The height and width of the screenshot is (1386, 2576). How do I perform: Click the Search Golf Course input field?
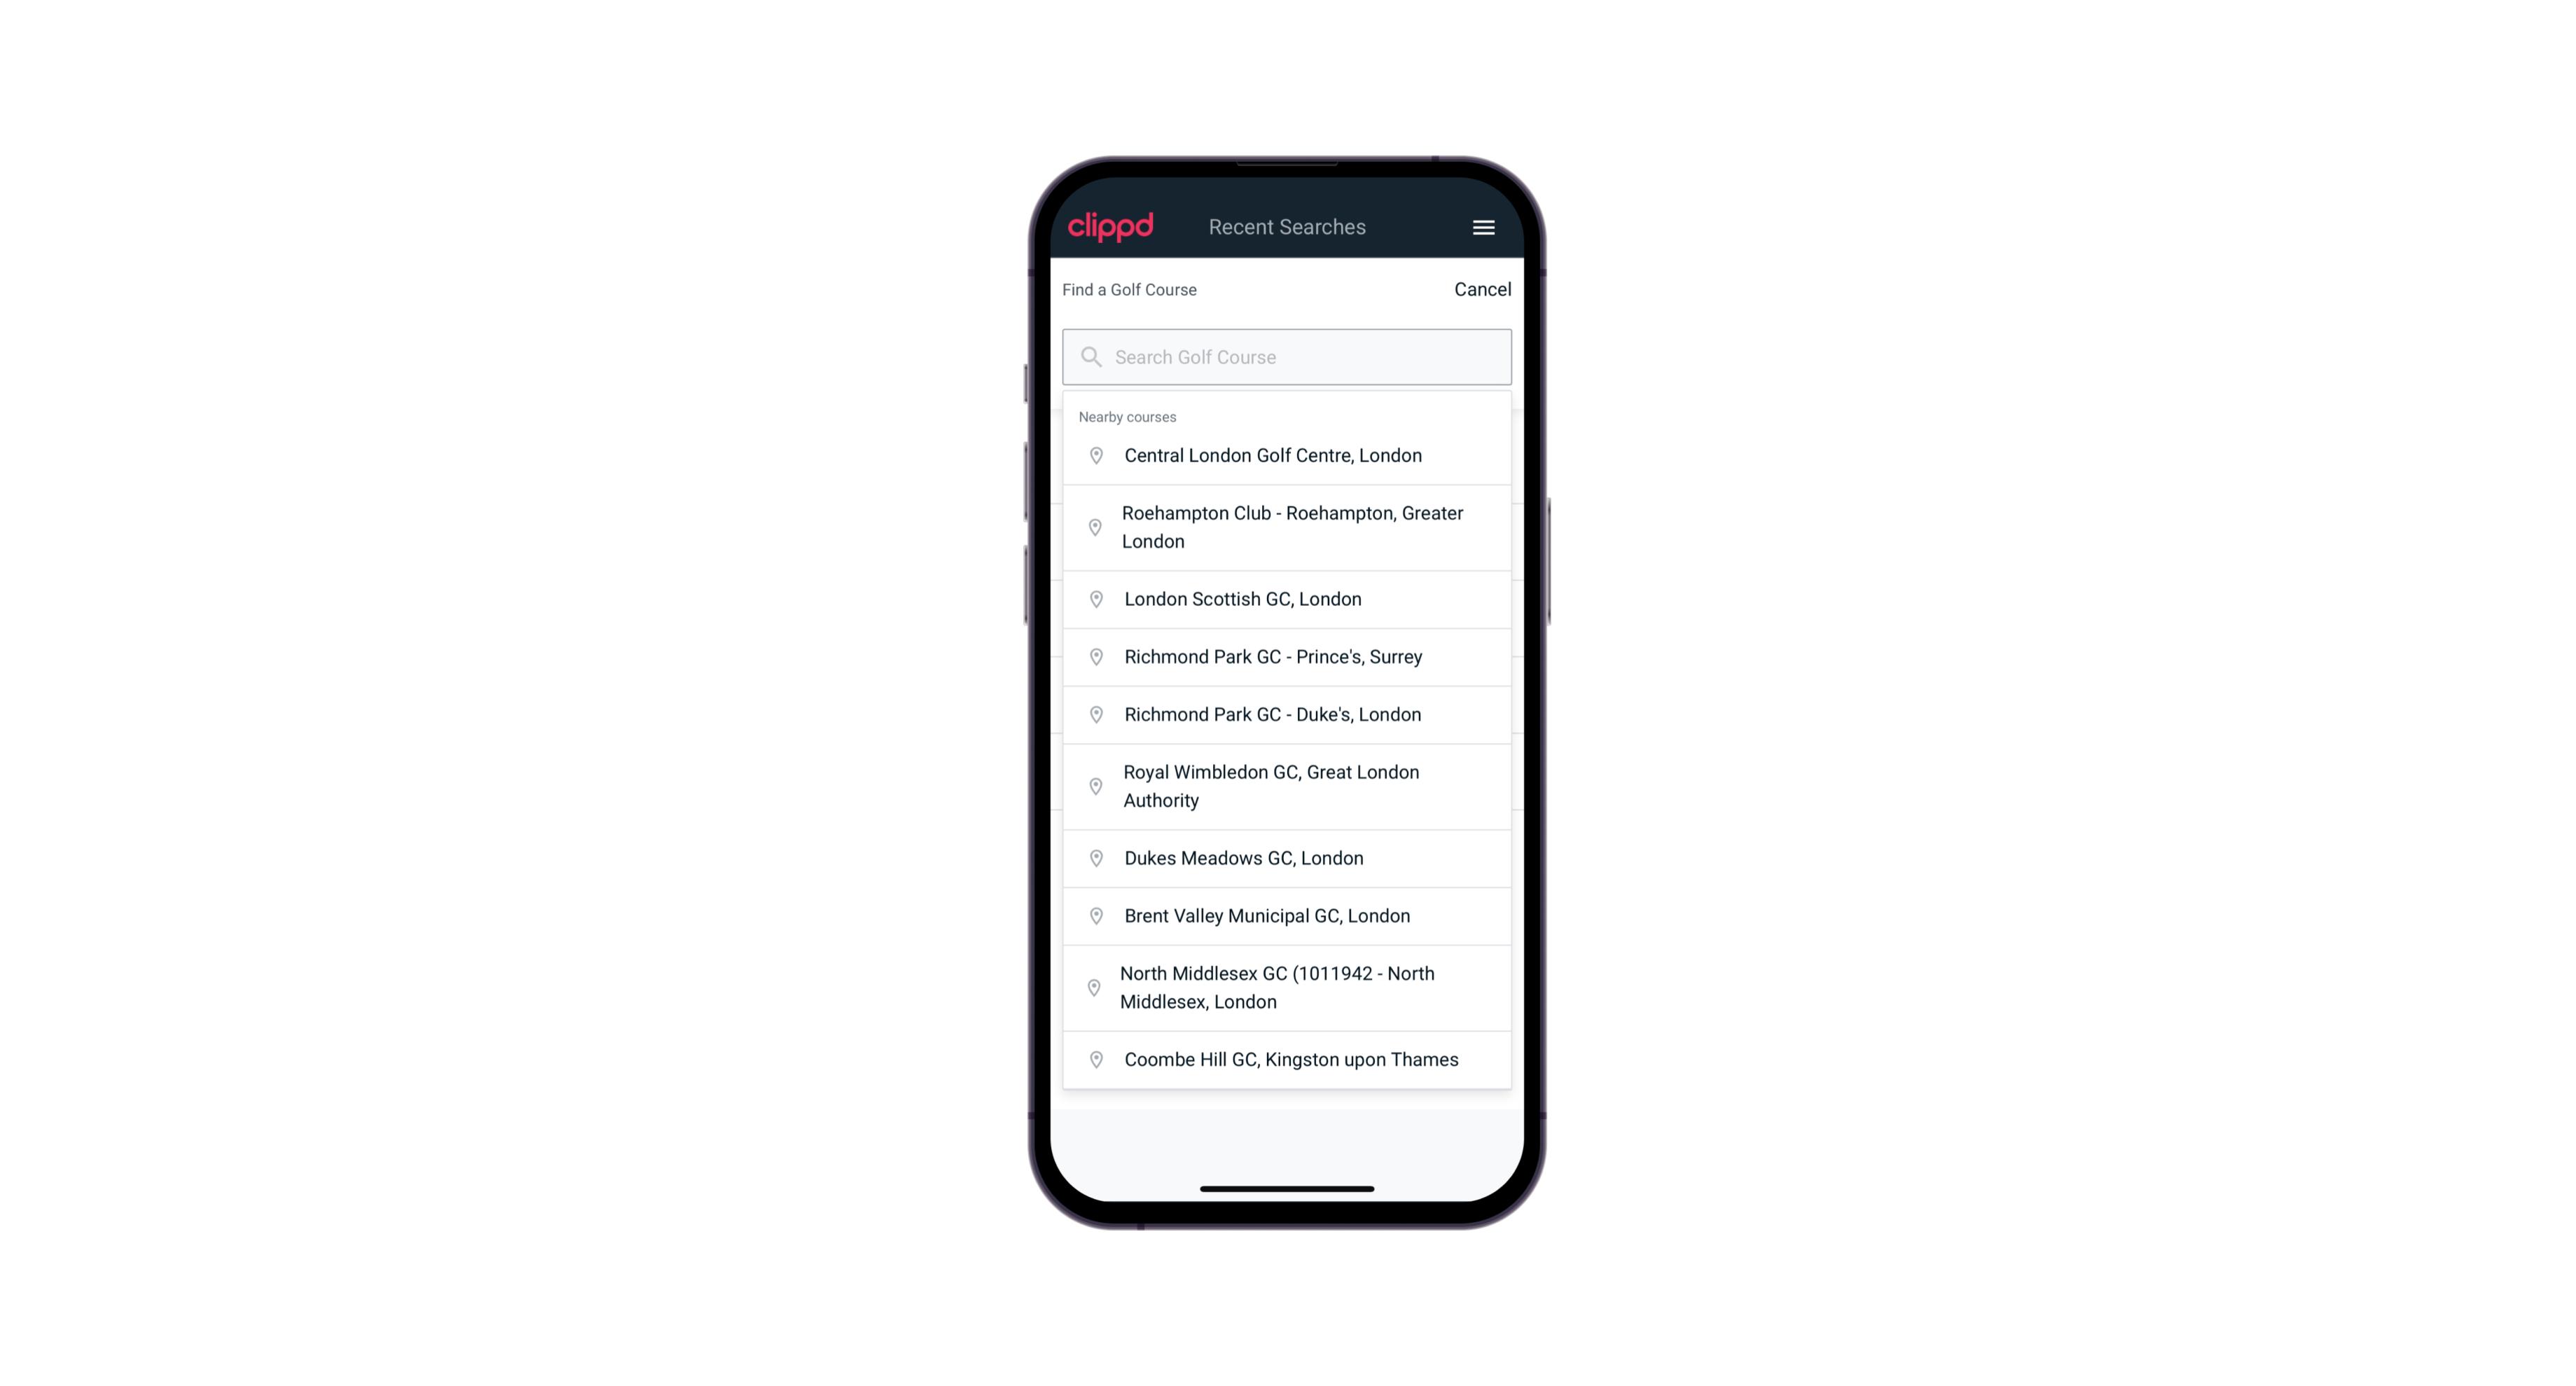(x=1288, y=356)
